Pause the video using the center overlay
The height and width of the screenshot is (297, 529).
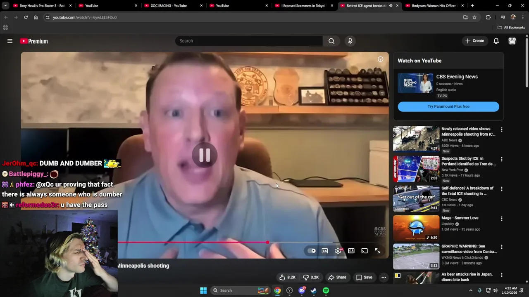tap(205, 155)
